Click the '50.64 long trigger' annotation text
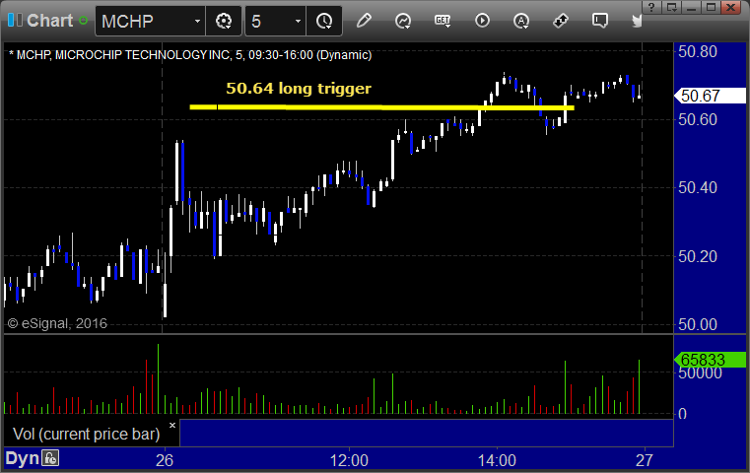This screenshot has width=750, height=473. (299, 88)
